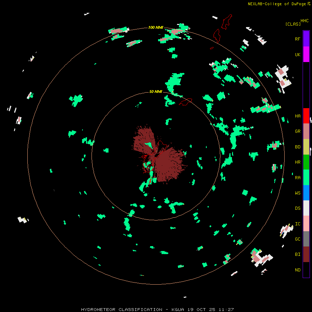This screenshot has height=312, width=312.
Task: Click the 'RA' legend label
Action: pos(297,178)
